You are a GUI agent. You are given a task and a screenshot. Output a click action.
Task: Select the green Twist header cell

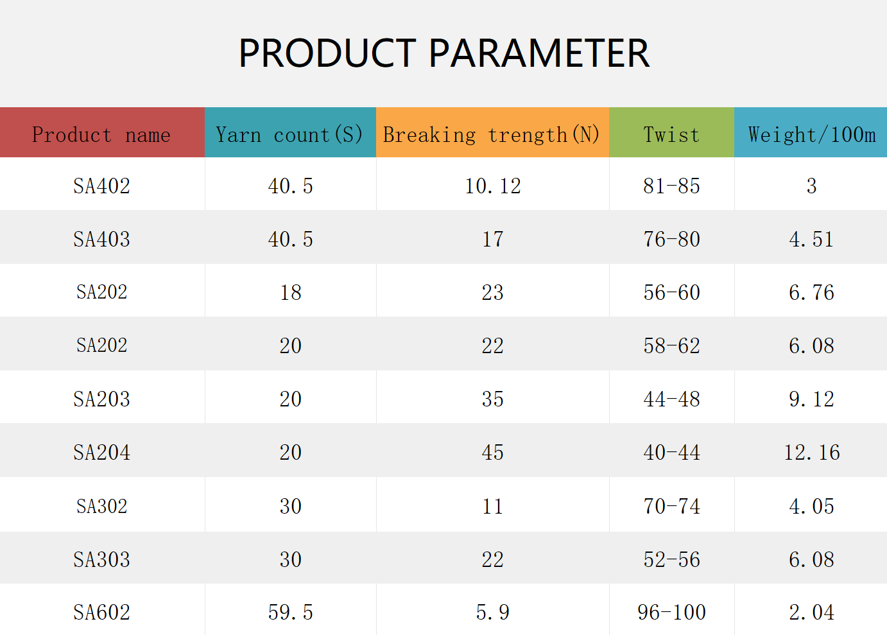[x=671, y=132]
